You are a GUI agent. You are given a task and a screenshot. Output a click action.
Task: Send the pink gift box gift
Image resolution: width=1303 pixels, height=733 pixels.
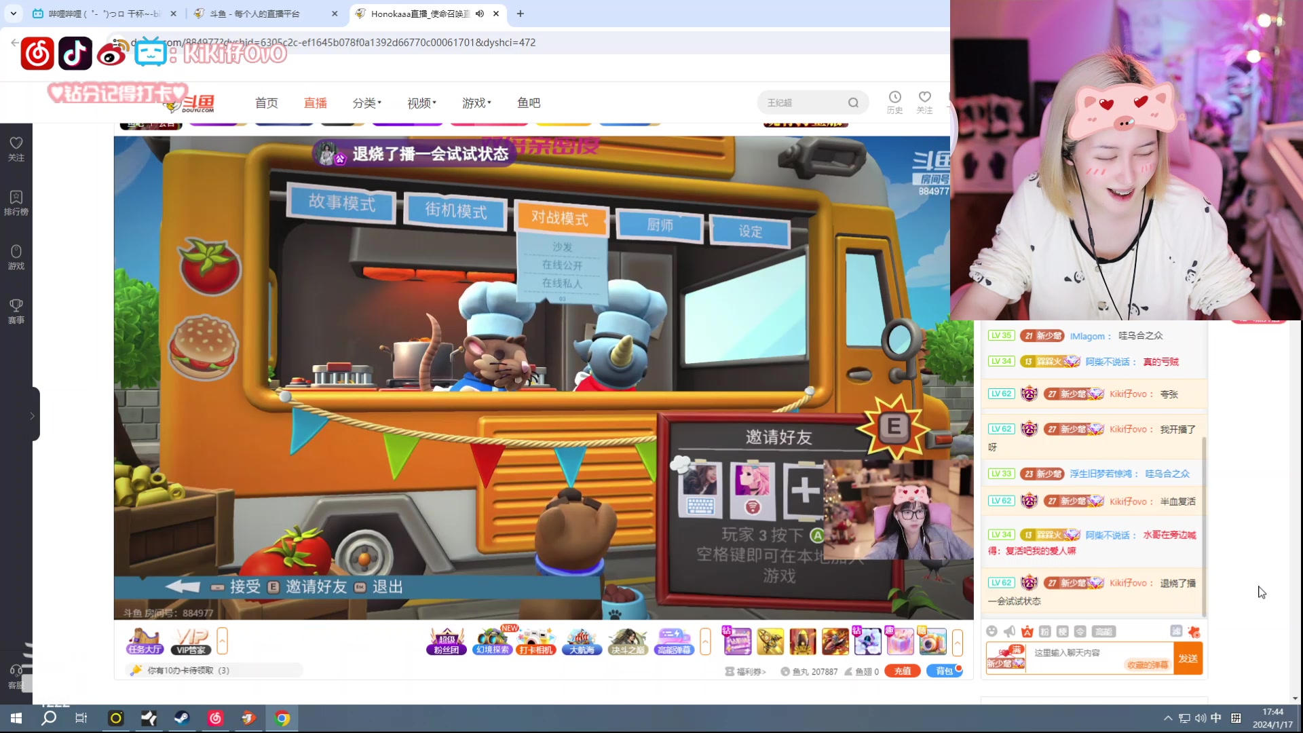(900, 641)
